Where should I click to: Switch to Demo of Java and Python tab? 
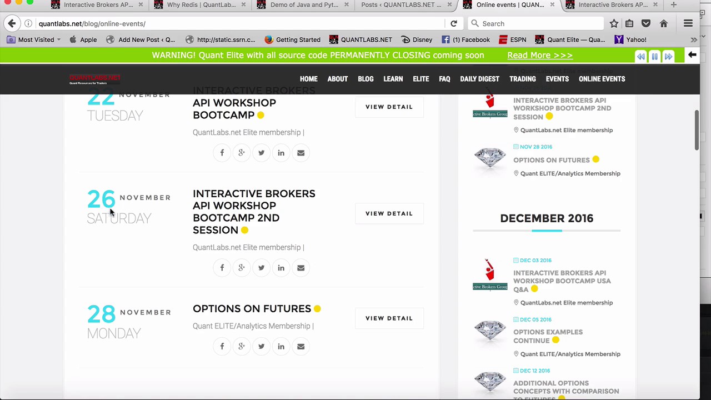[x=304, y=4]
